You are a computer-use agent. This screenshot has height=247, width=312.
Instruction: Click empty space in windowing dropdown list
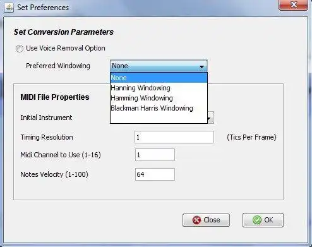tap(159, 118)
